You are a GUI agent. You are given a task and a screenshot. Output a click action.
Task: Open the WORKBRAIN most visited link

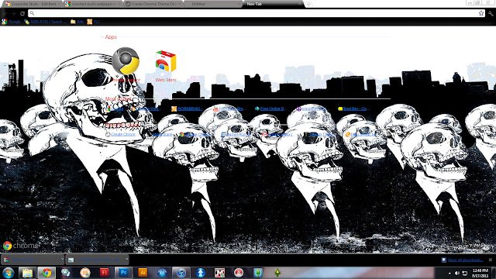(x=187, y=108)
